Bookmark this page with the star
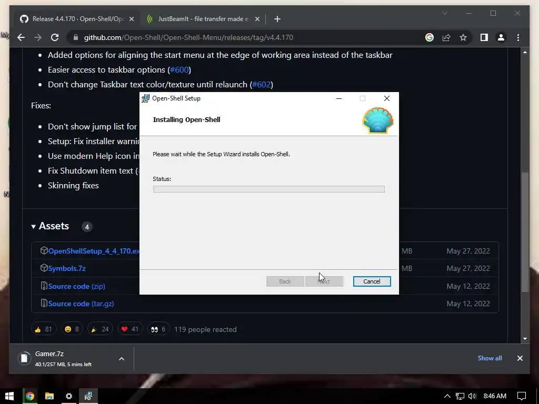Screen dimensions: 539x404 coord(463,37)
